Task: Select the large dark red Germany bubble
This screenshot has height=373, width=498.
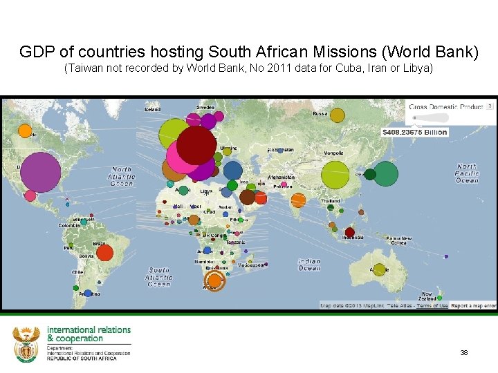Action: pos(196,145)
